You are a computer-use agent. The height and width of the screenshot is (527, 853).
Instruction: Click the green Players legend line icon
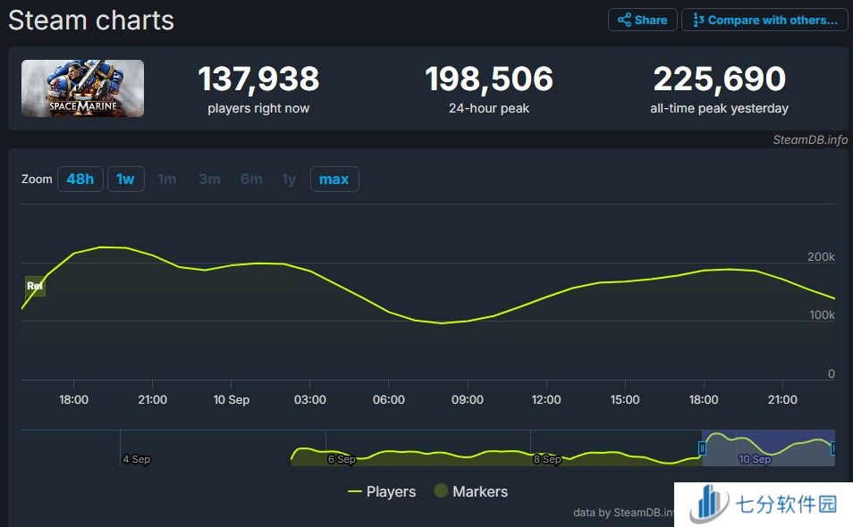tap(355, 491)
